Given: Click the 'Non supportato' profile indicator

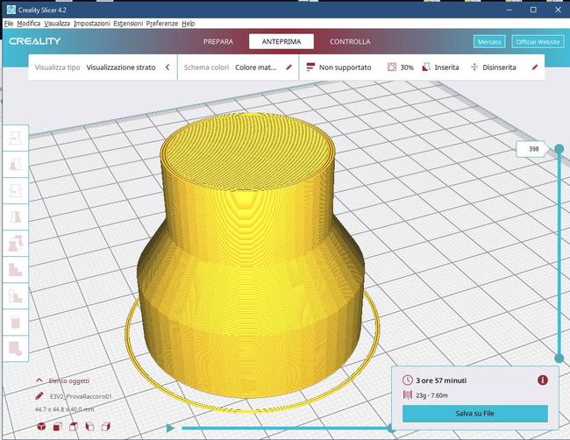Looking at the screenshot, I should (338, 67).
